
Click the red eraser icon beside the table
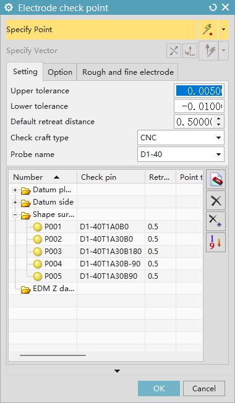216,179
